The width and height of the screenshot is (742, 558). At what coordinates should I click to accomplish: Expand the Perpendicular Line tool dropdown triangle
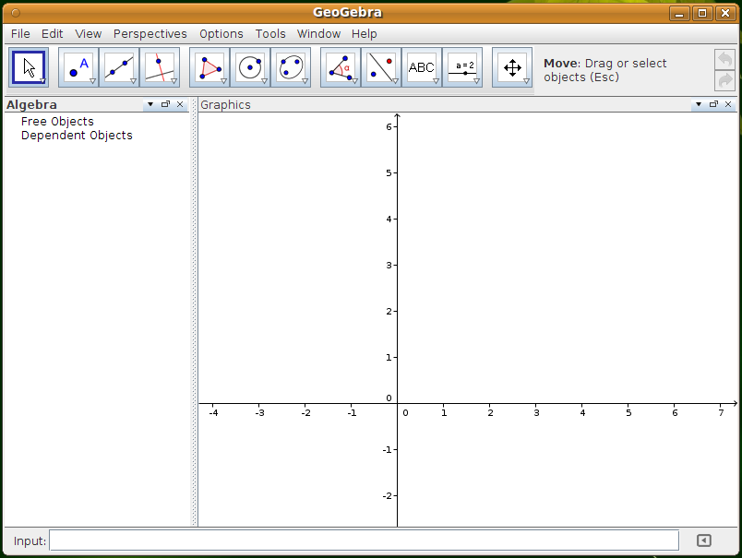point(174,81)
